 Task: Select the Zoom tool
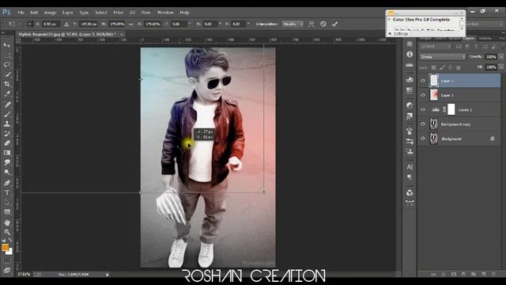[x=7, y=232]
